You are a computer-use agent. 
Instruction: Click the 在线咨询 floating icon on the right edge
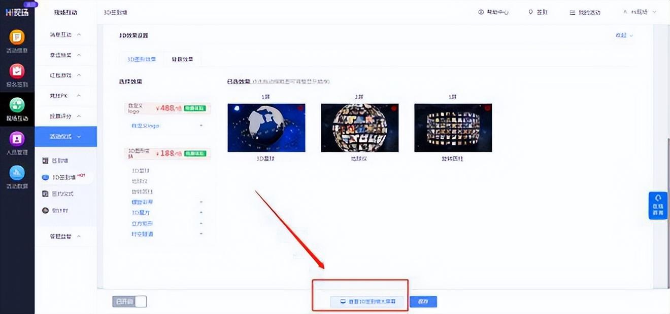[x=658, y=205]
